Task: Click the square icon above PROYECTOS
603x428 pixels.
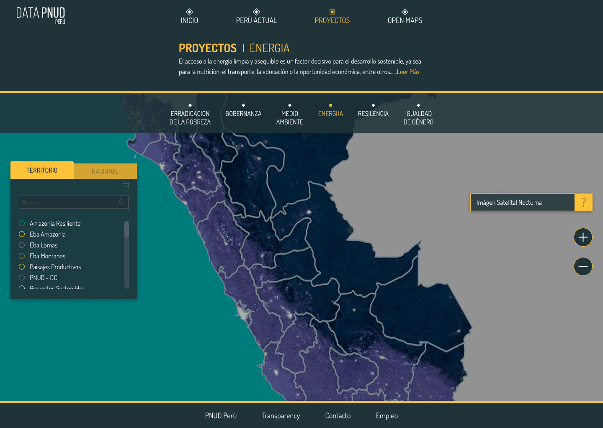Action: pyautogui.click(x=332, y=12)
